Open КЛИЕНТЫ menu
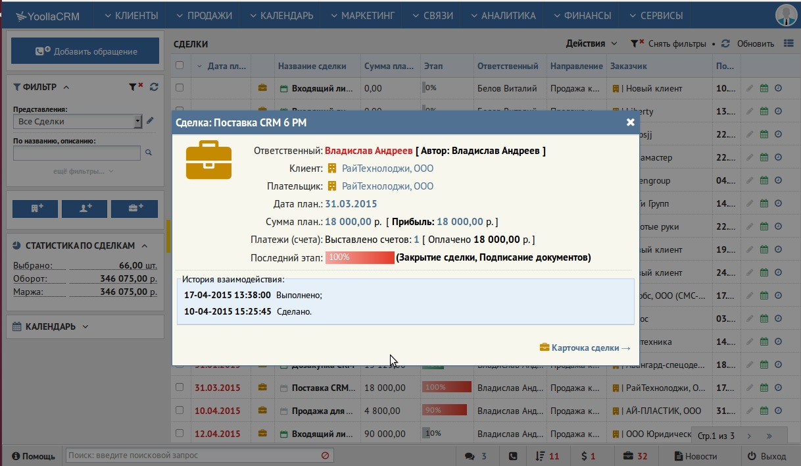The height and width of the screenshot is (466, 801). coord(131,15)
